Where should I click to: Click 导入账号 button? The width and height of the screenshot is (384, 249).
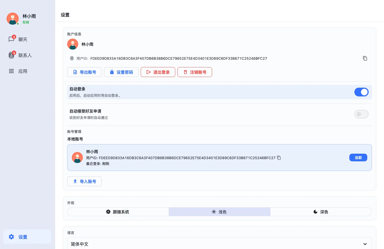click(x=84, y=181)
